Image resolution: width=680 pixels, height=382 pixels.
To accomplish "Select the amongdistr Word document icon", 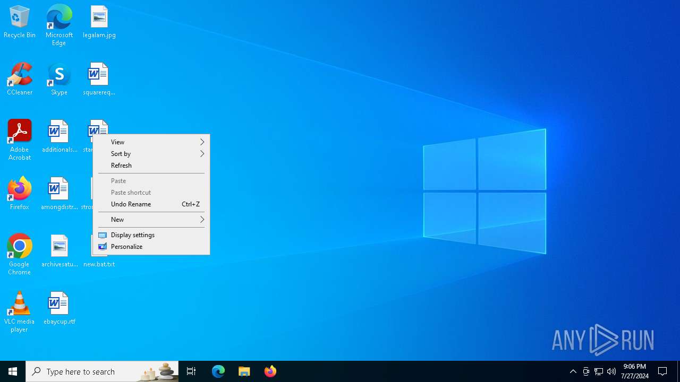I will pyautogui.click(x=59, y=194).
